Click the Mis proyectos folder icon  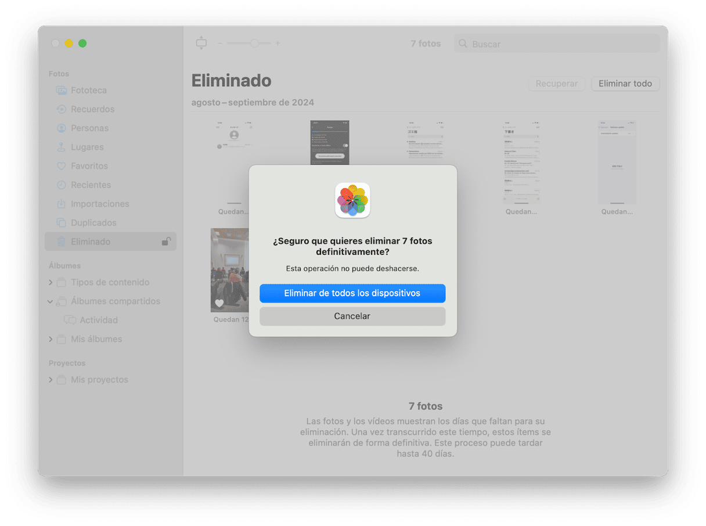point(61,380)
